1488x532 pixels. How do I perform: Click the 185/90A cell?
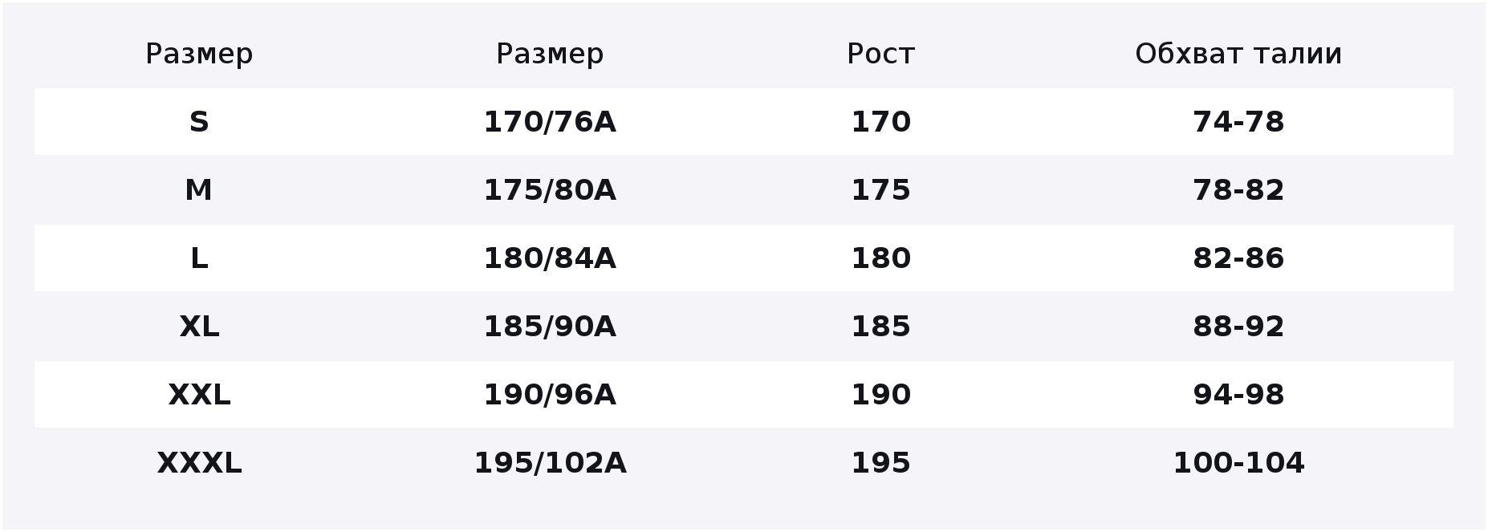550,327
